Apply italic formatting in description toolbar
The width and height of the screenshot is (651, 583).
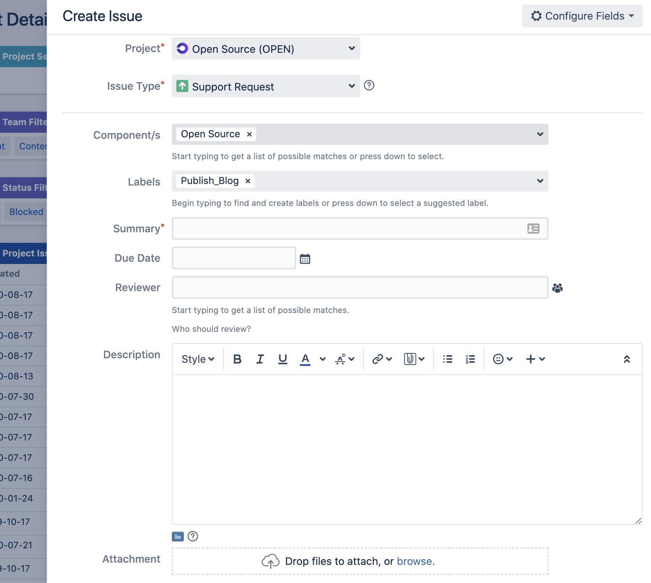(x=260, y=359)
